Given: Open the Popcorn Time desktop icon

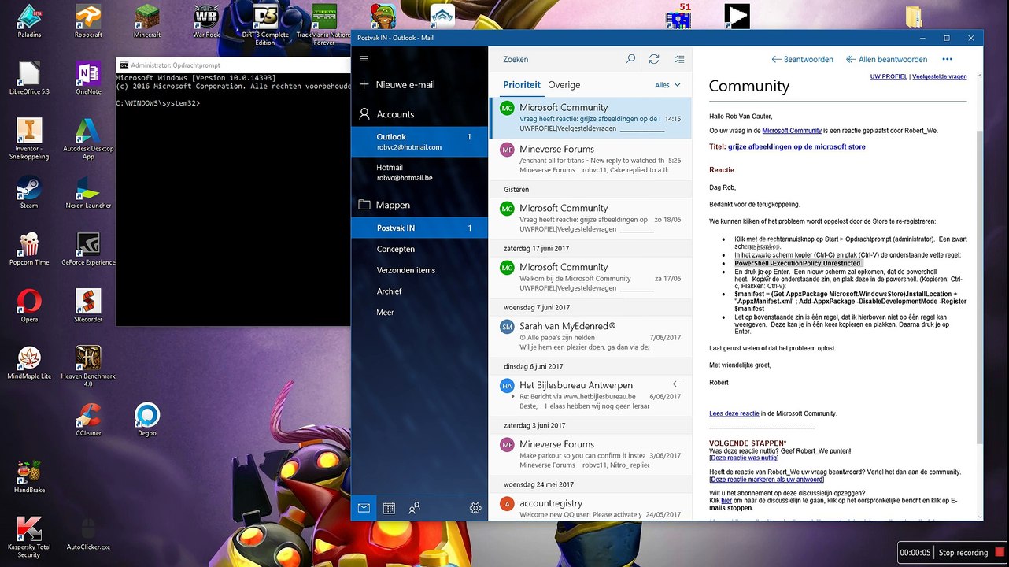Looking at the screenshot, I should tap(29, 249).
